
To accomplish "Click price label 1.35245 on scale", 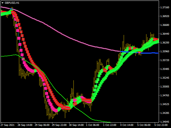I will [x=165, y=78].
